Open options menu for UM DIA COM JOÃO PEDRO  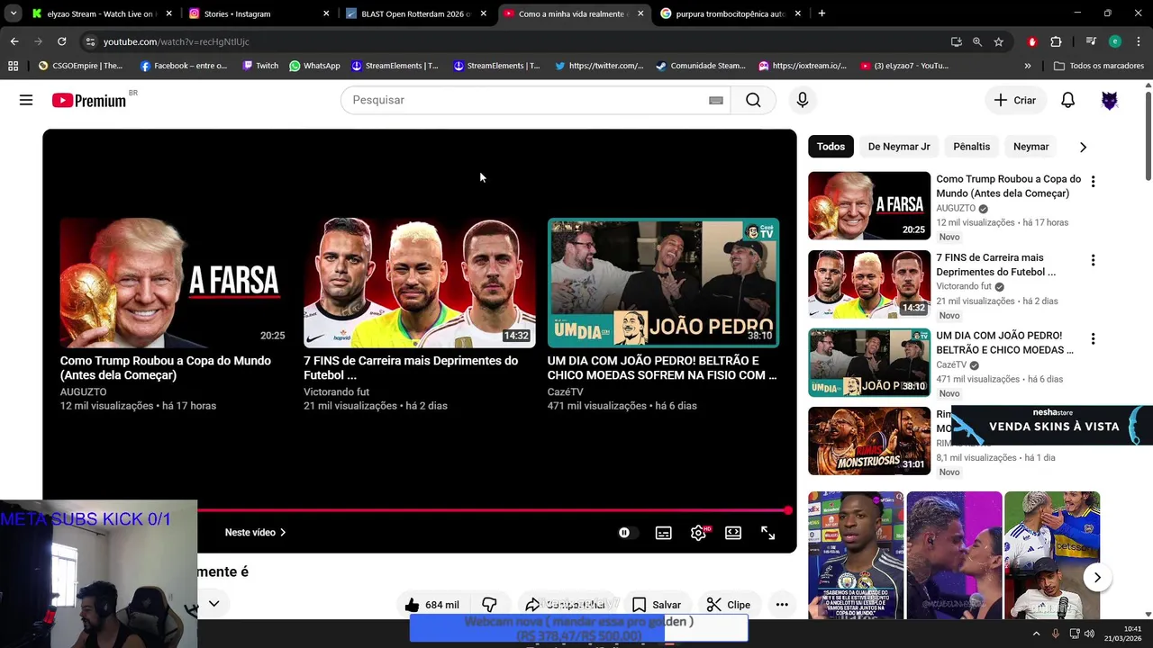click(x=1093, y=338)
